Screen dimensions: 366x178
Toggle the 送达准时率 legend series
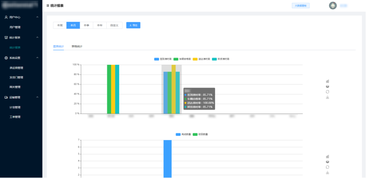point(201,59)
